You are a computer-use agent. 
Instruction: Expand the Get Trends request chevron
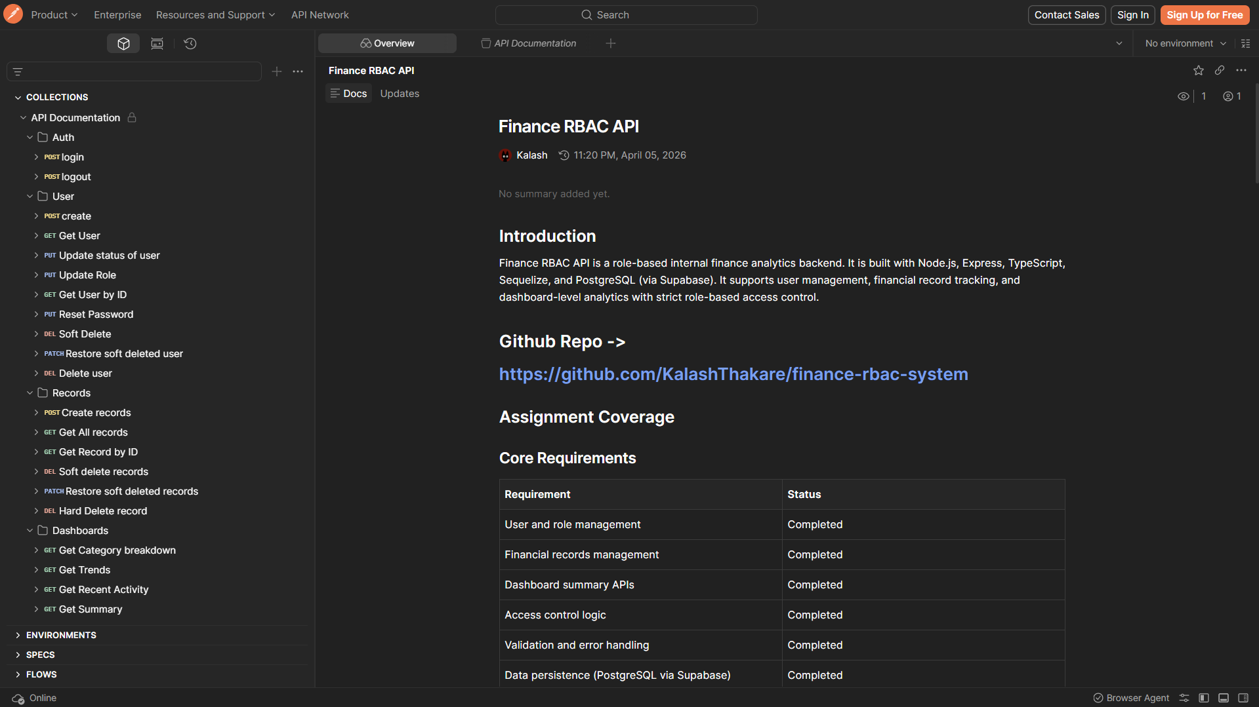tap(36, 569)
